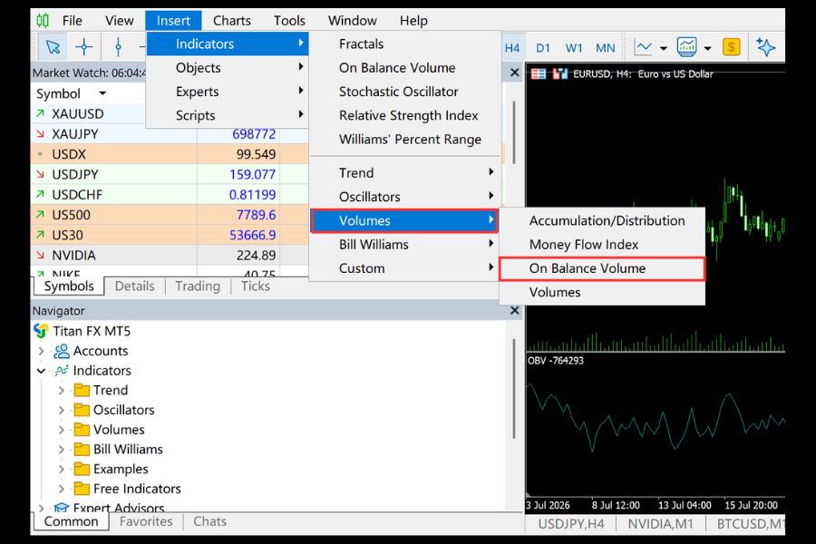Click the Volumes folder icon in Navigator
Screen dimensions: 816x544
tap(82, 430)
